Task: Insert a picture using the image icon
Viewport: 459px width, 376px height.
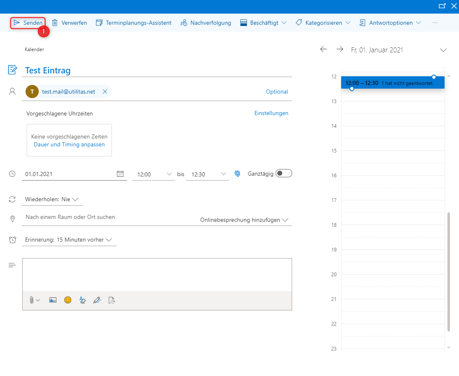Action: point(53,300)
